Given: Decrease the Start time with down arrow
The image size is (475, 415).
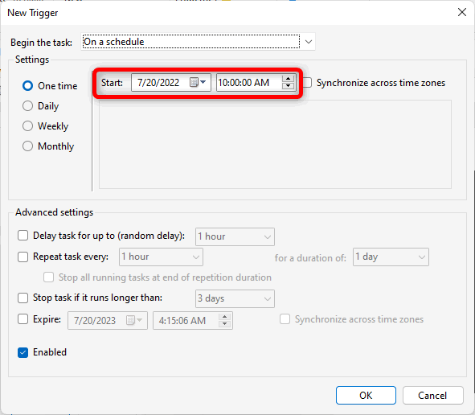Looking at the screenshot, I should coord(288,86).
